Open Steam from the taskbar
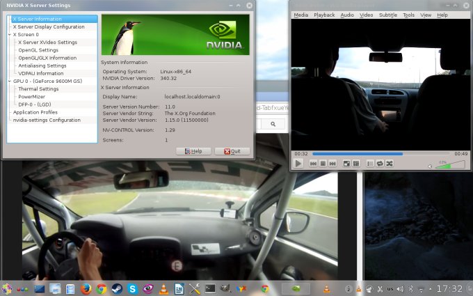The width and height of the screenshot is (473, 296). tap(117, 289)
